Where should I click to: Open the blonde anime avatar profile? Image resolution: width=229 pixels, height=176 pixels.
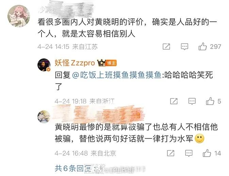(44, 117)
